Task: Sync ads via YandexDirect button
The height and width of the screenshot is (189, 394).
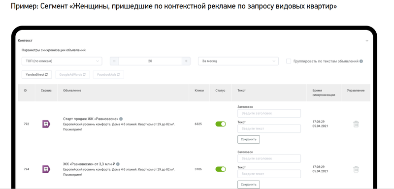Action: tap(36, 74)
